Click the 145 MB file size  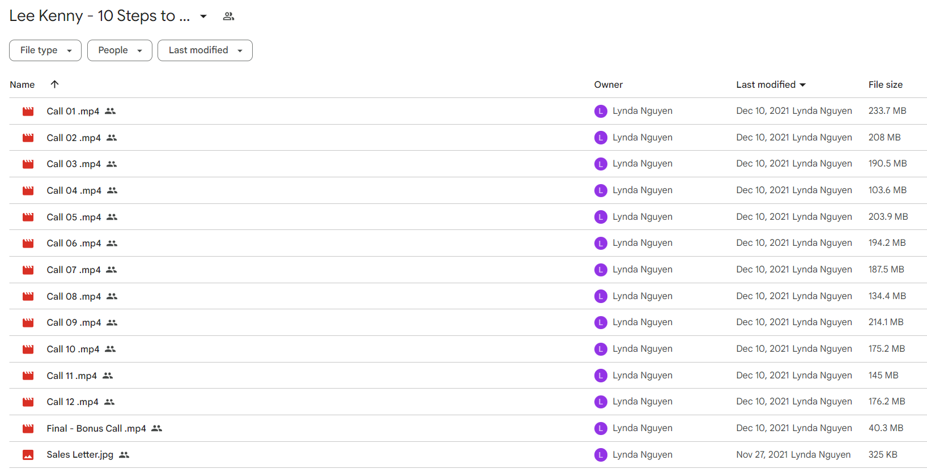[883, 376]
